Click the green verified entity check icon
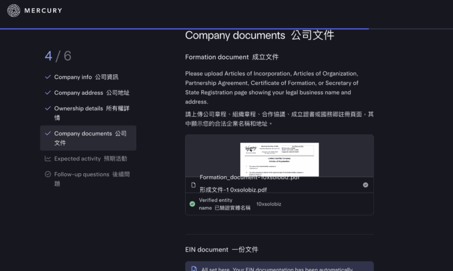This screenshot has width=453, height=271. tap(192, 204)
